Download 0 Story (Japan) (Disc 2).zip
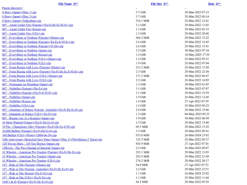Screen dimensions: 247x185 pos(19,16)
